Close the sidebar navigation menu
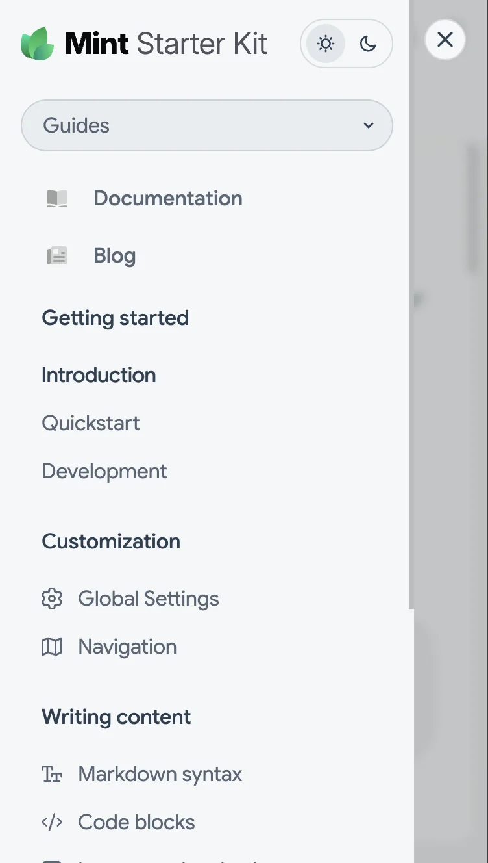The image size is (488, 863). (445, 40)
